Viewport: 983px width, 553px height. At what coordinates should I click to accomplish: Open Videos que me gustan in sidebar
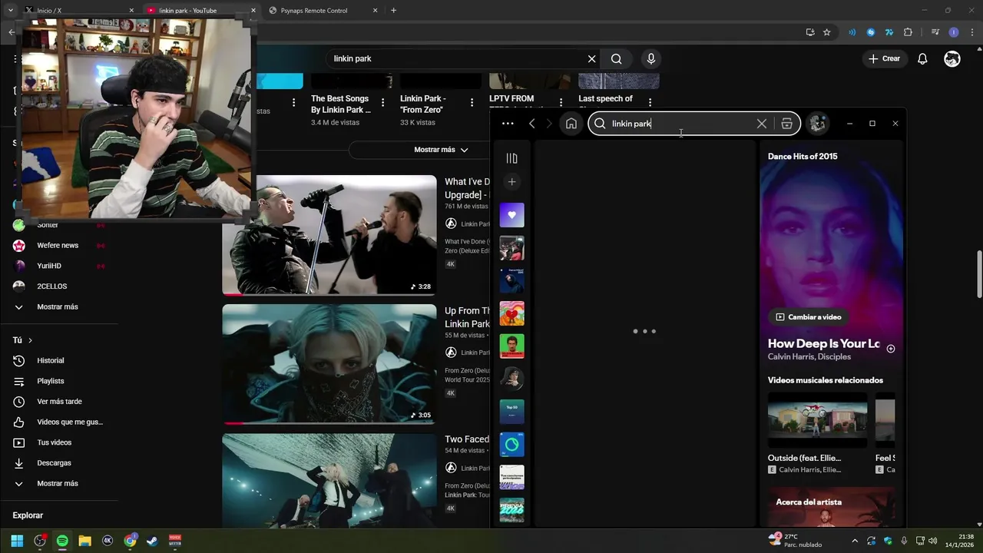69,422
